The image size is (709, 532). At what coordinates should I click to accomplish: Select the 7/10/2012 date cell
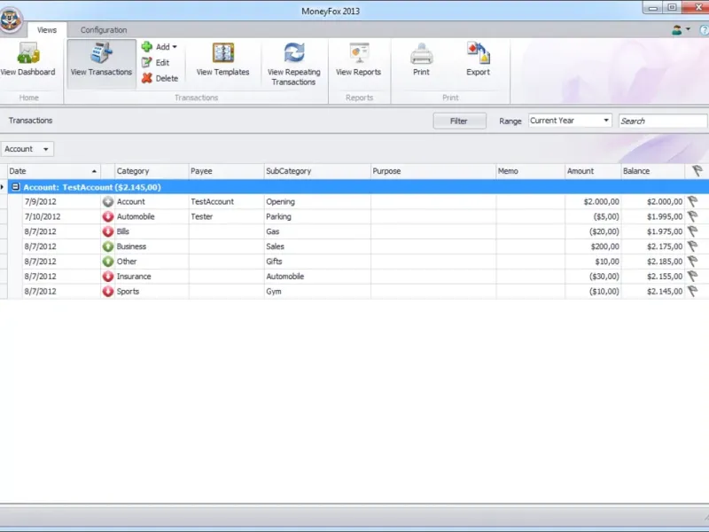(61, 216)
